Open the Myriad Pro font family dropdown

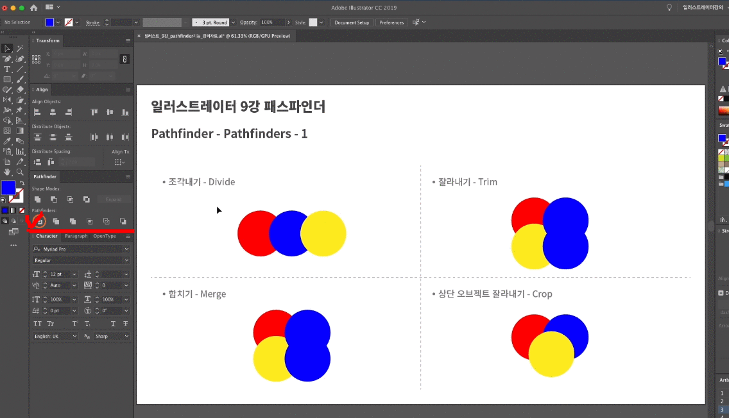tap(126, 249)
